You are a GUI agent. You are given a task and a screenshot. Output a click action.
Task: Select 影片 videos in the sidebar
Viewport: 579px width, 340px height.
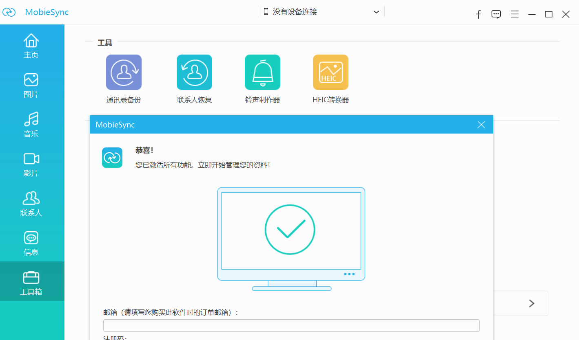pos(31,164)
